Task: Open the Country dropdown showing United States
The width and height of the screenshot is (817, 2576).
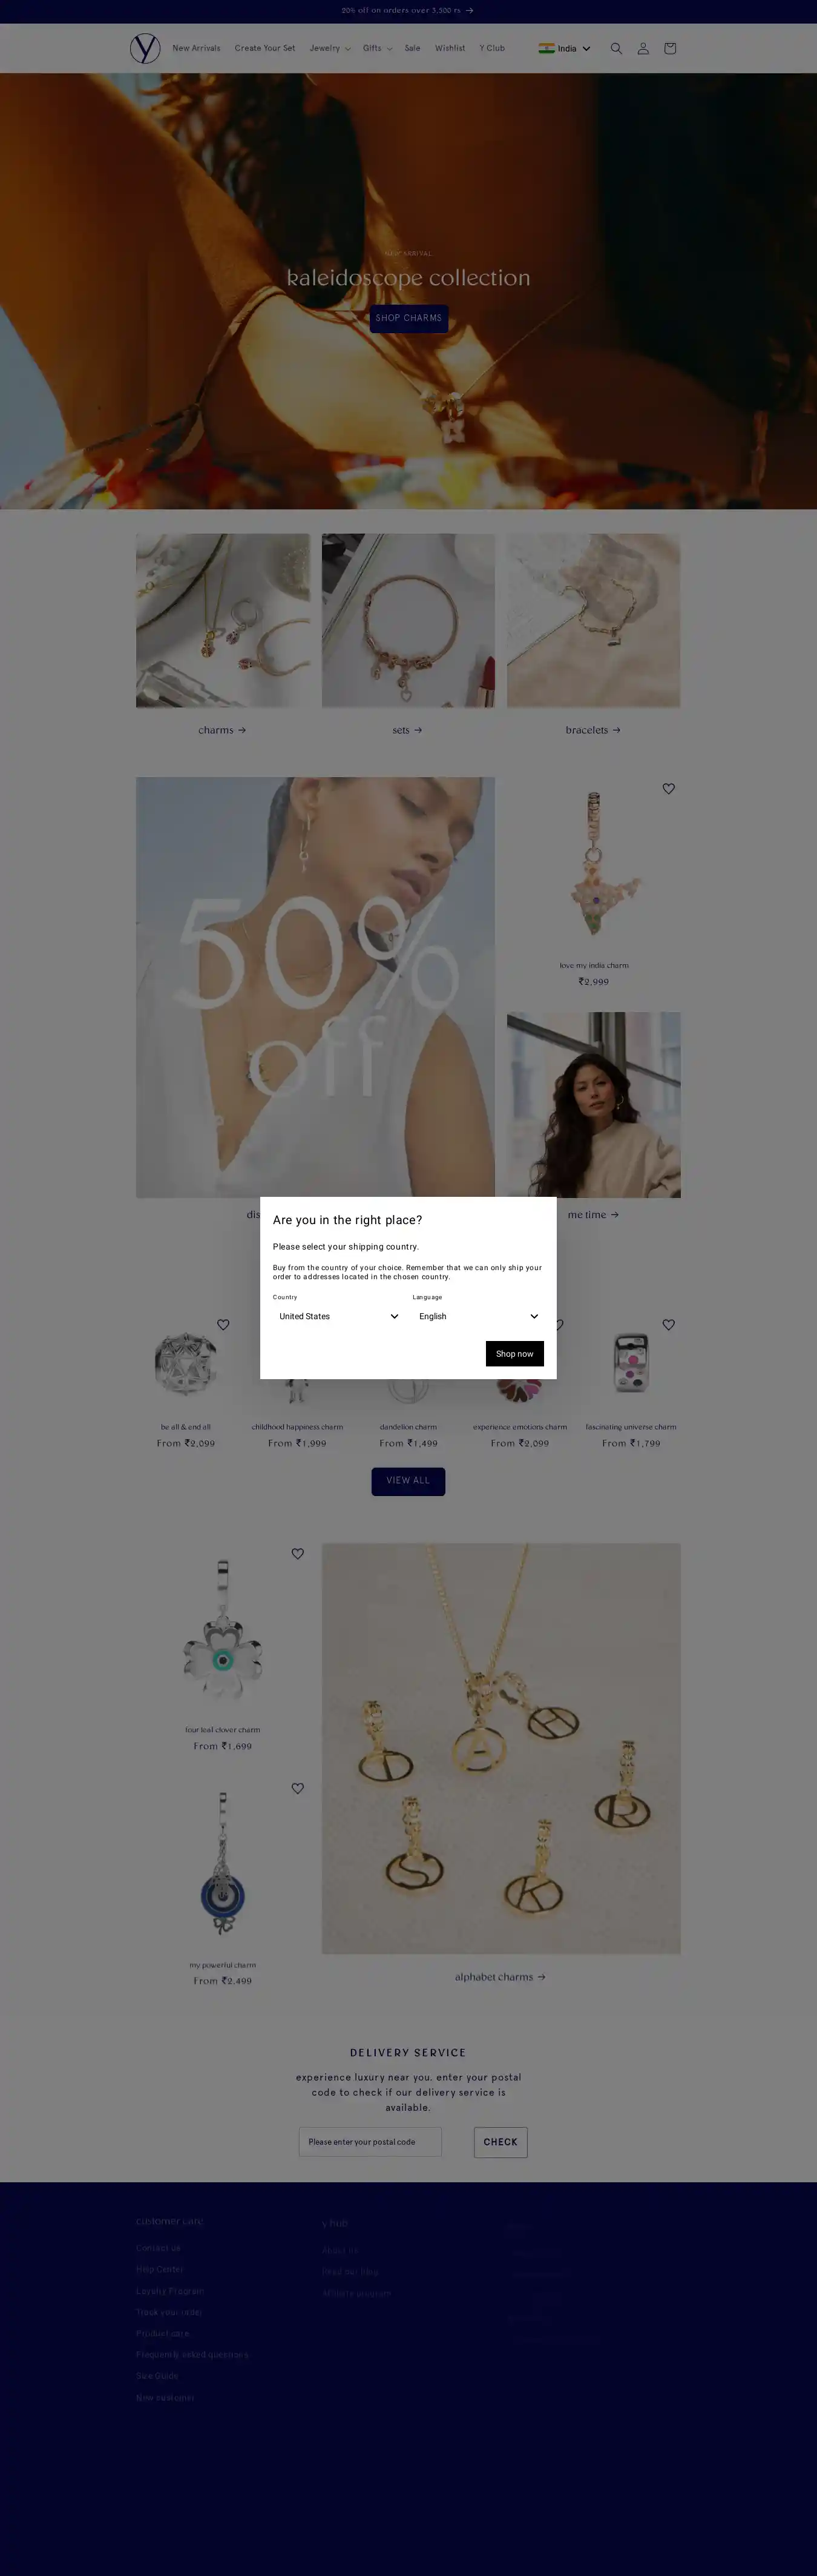Action: click(336, 1316)
